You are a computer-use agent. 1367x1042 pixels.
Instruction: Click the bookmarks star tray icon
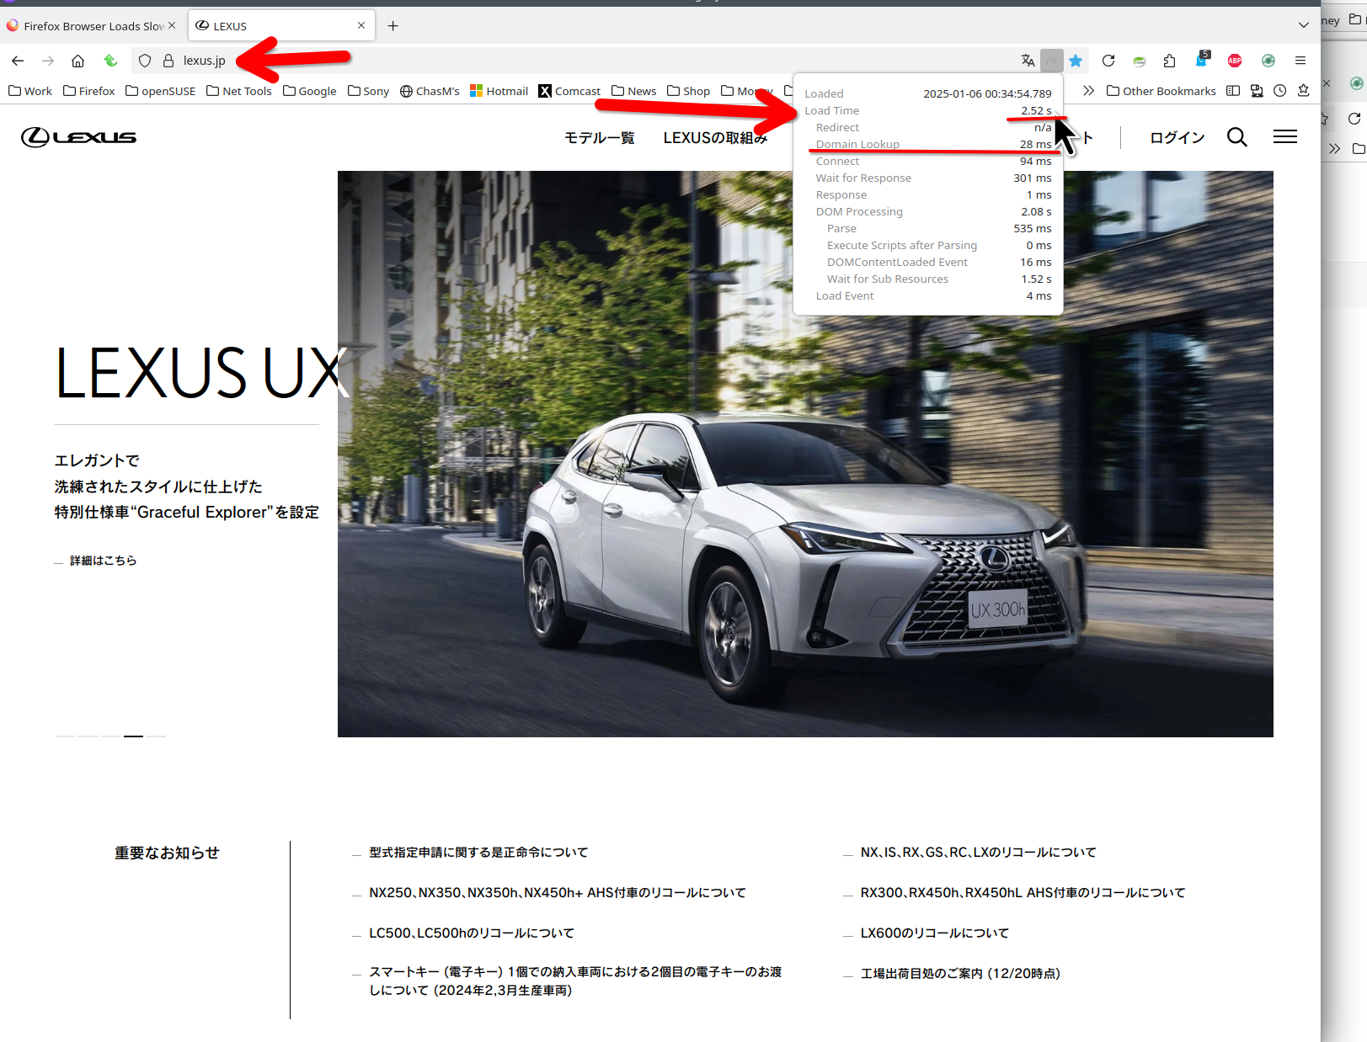(x=1304, y=91)
